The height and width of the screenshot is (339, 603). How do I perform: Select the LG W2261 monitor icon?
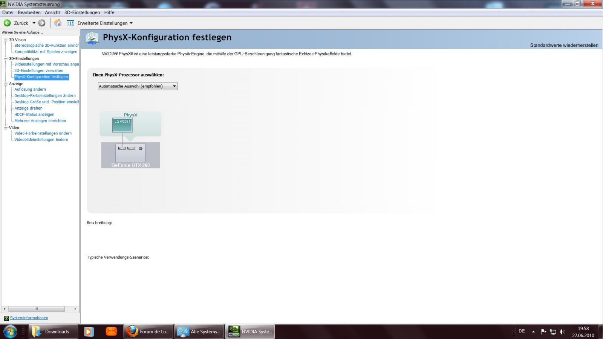click(122, 125)
